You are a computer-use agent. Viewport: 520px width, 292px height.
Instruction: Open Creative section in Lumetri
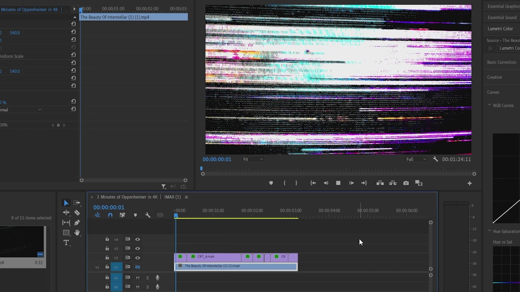click(x=495, y=77)
